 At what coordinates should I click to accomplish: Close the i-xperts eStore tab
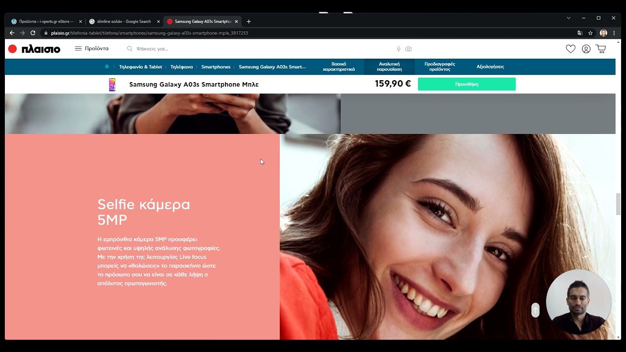click(80, 22)
